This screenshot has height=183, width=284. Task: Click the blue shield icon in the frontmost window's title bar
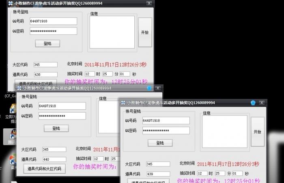click(253, 103)
